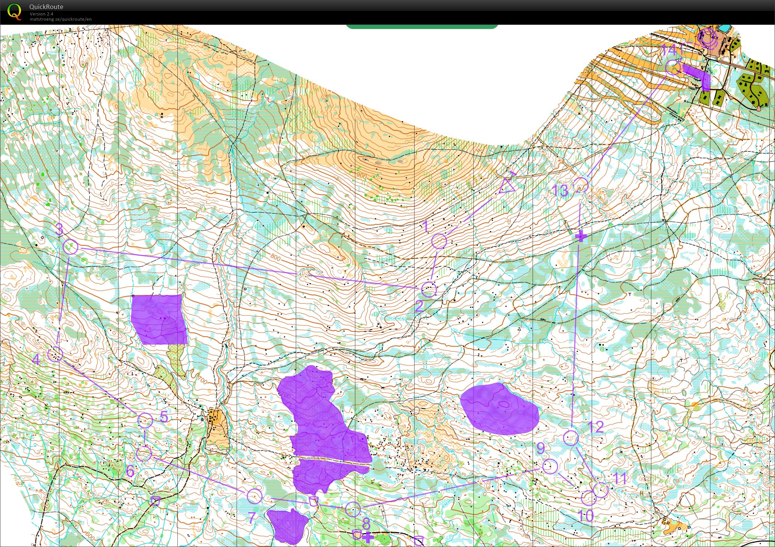
Task: Click the purple cross marker below control 8
Action: click(368, 537)
